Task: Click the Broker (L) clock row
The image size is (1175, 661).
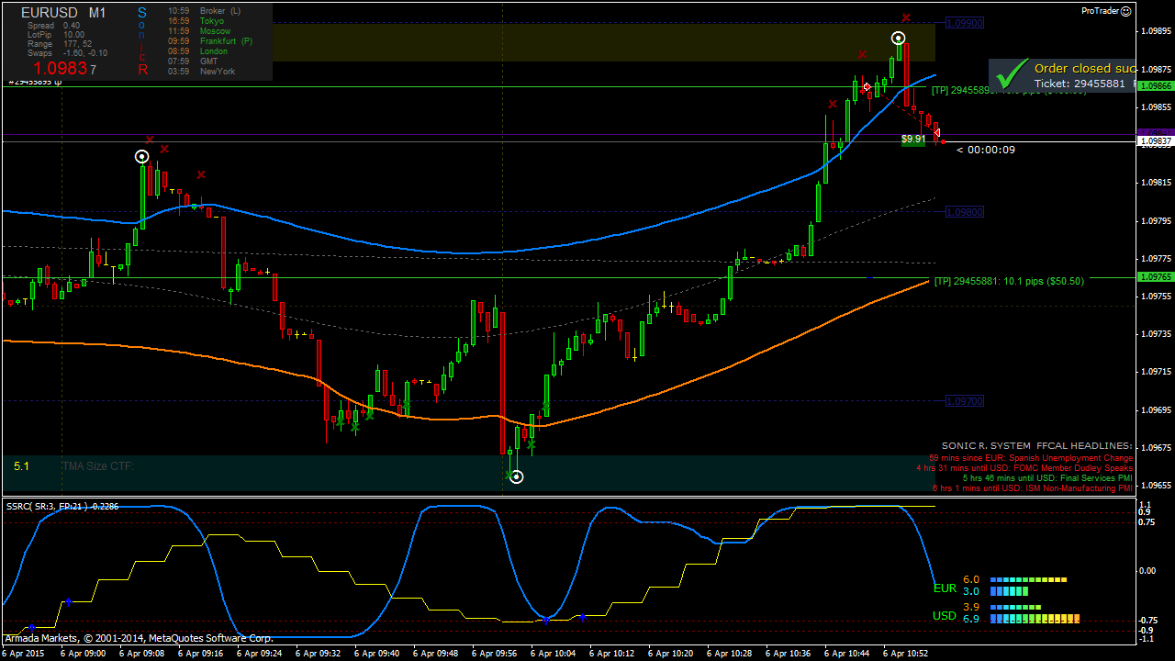Action: click(204, 11)
